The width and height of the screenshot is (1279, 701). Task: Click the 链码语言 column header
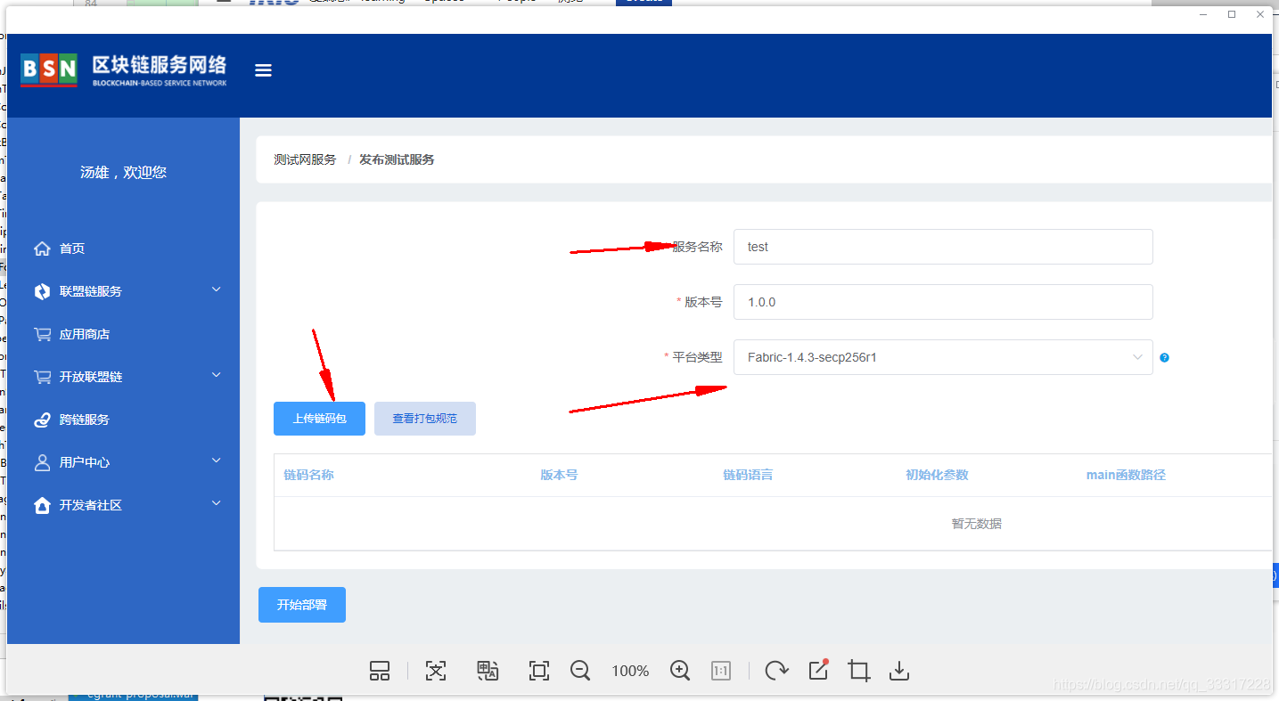click(x=748, y=475)
